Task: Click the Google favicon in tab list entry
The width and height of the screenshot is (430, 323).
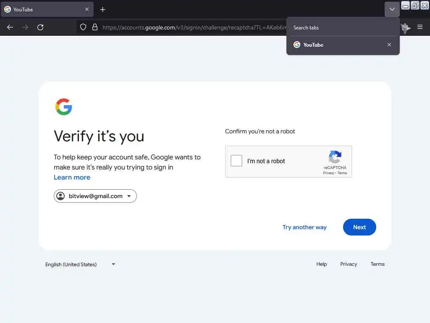Action: click(297, 45)
